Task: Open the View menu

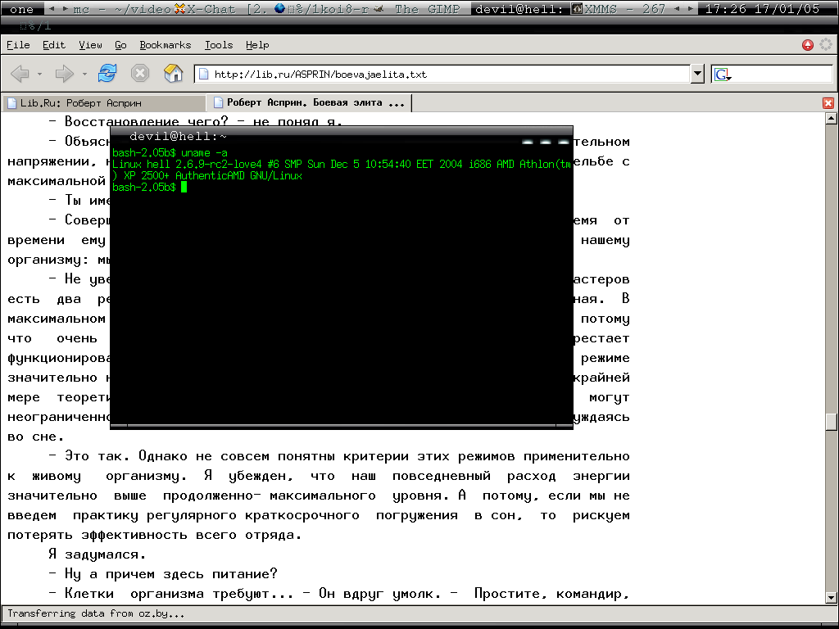Action: [90, 45]
